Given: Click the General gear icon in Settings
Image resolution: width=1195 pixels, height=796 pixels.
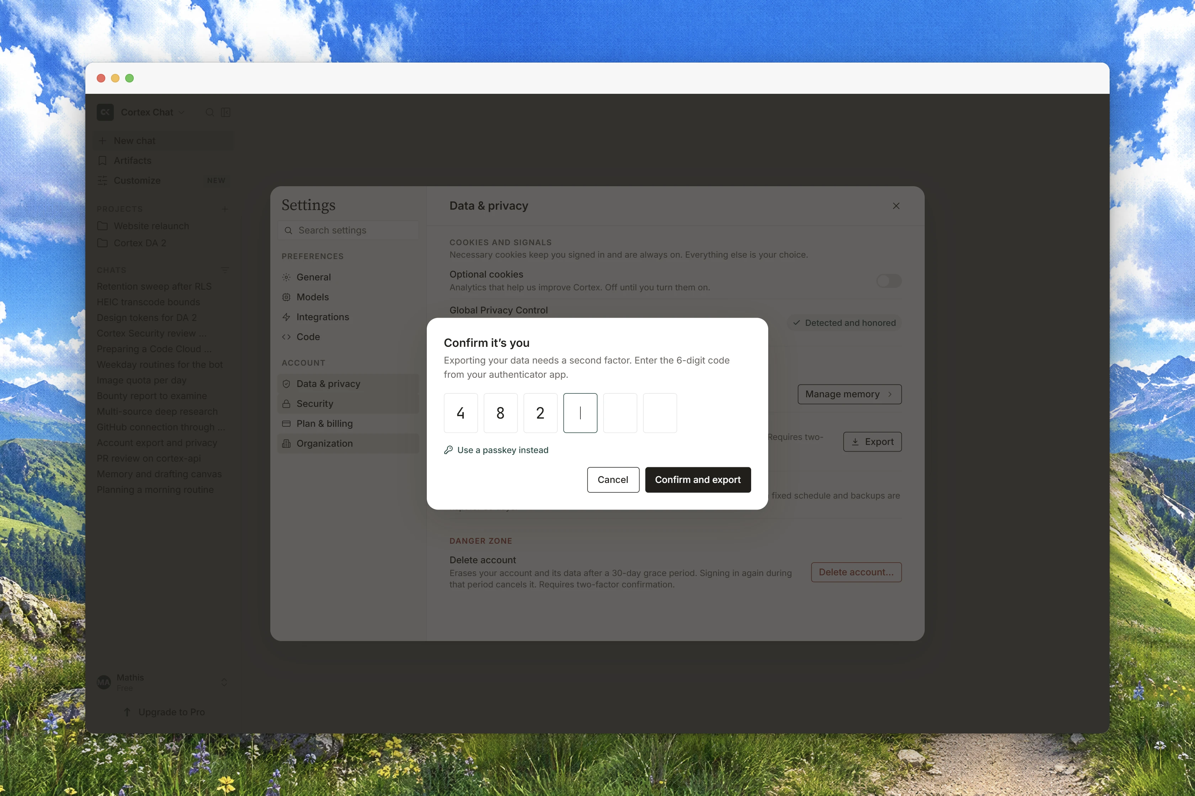Looking at the screenshot, I should (x=287, y=277).
